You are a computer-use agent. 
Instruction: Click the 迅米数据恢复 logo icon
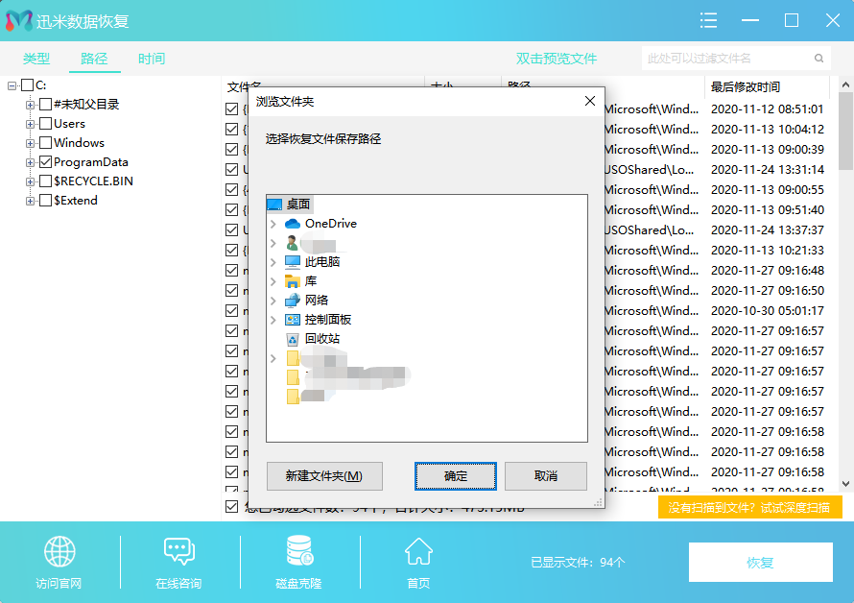[17, 19]
